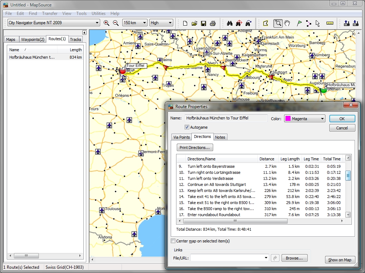Print using the printer icon
Image resolution: width=365 pixels, height=273 pixels.
pos(213,23)
